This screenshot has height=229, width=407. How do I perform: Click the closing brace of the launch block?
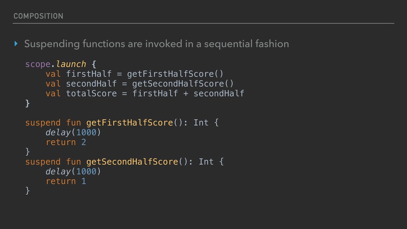(27, 103)
